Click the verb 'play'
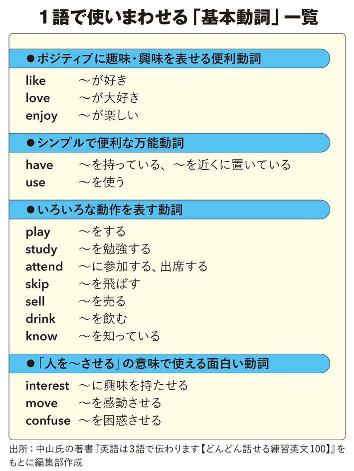 pyautogui.click(x=38, y=232)
